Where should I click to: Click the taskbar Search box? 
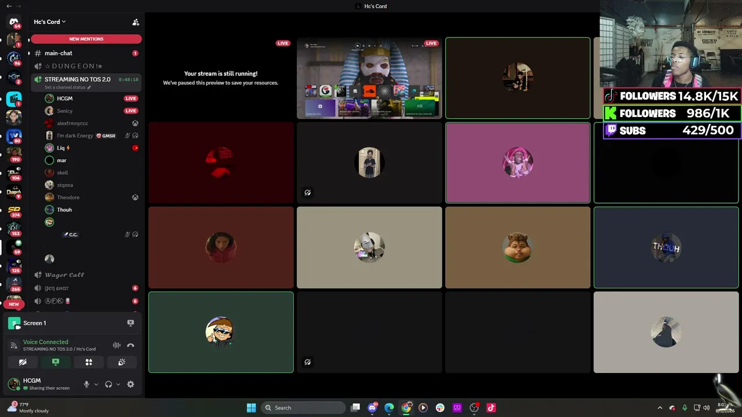click(303, 408)
